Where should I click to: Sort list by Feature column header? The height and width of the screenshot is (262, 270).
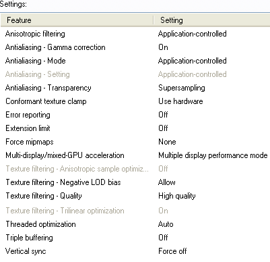click(77, 20)
